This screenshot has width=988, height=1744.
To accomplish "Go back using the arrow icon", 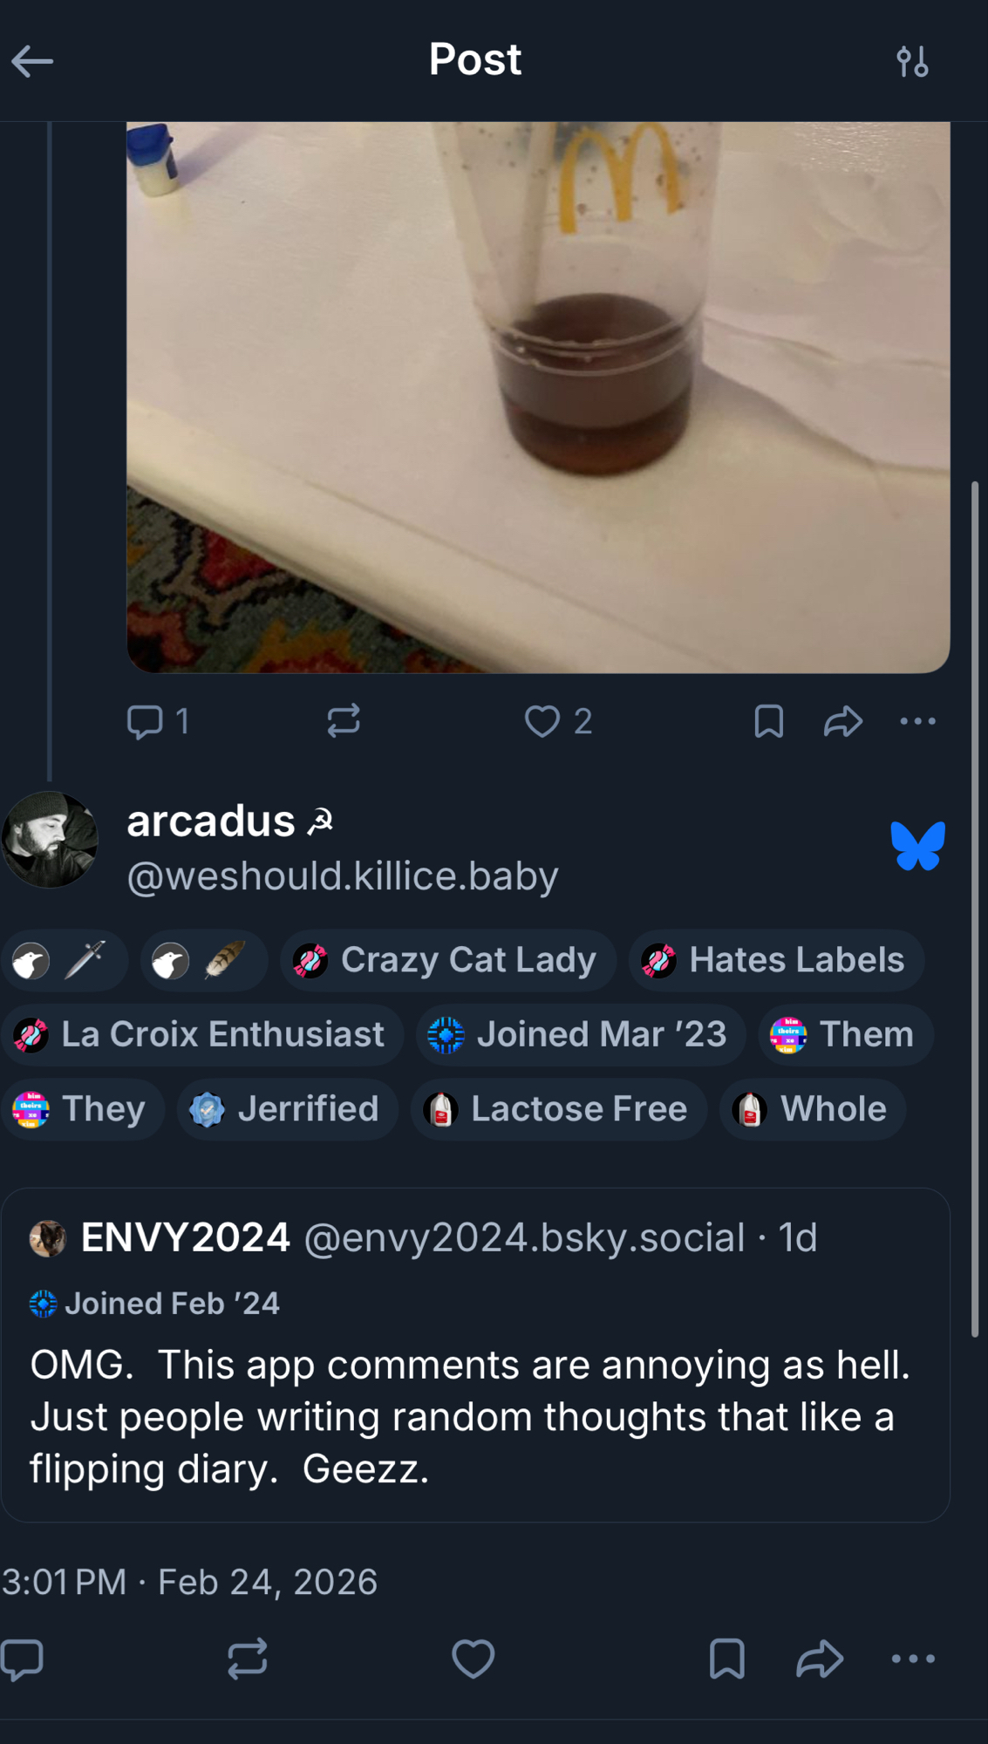I will (32, 61).
